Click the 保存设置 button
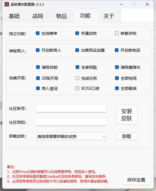Image resolution: width=156 pixels, height=191 pixels. (x=137, y=180)
